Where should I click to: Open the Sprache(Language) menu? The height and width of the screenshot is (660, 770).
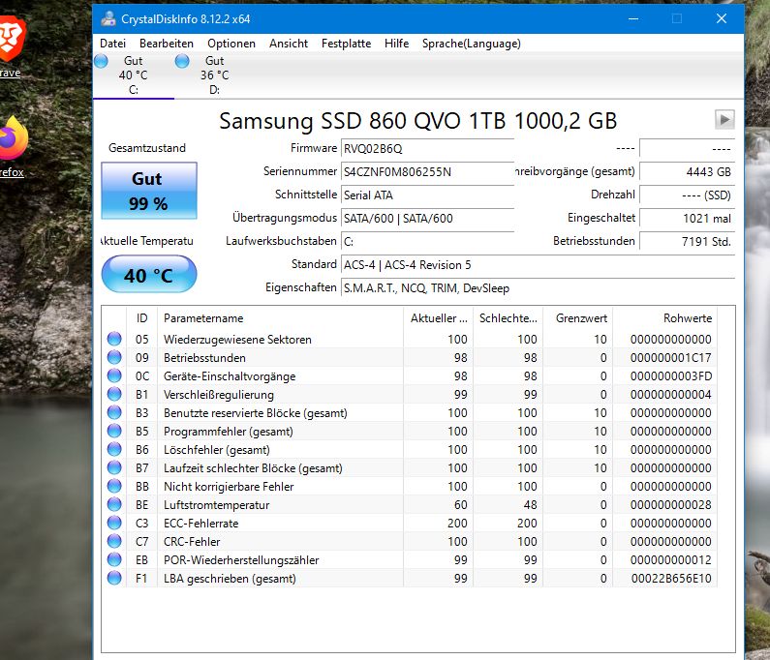pyautogui.click(x=471, y=44)
